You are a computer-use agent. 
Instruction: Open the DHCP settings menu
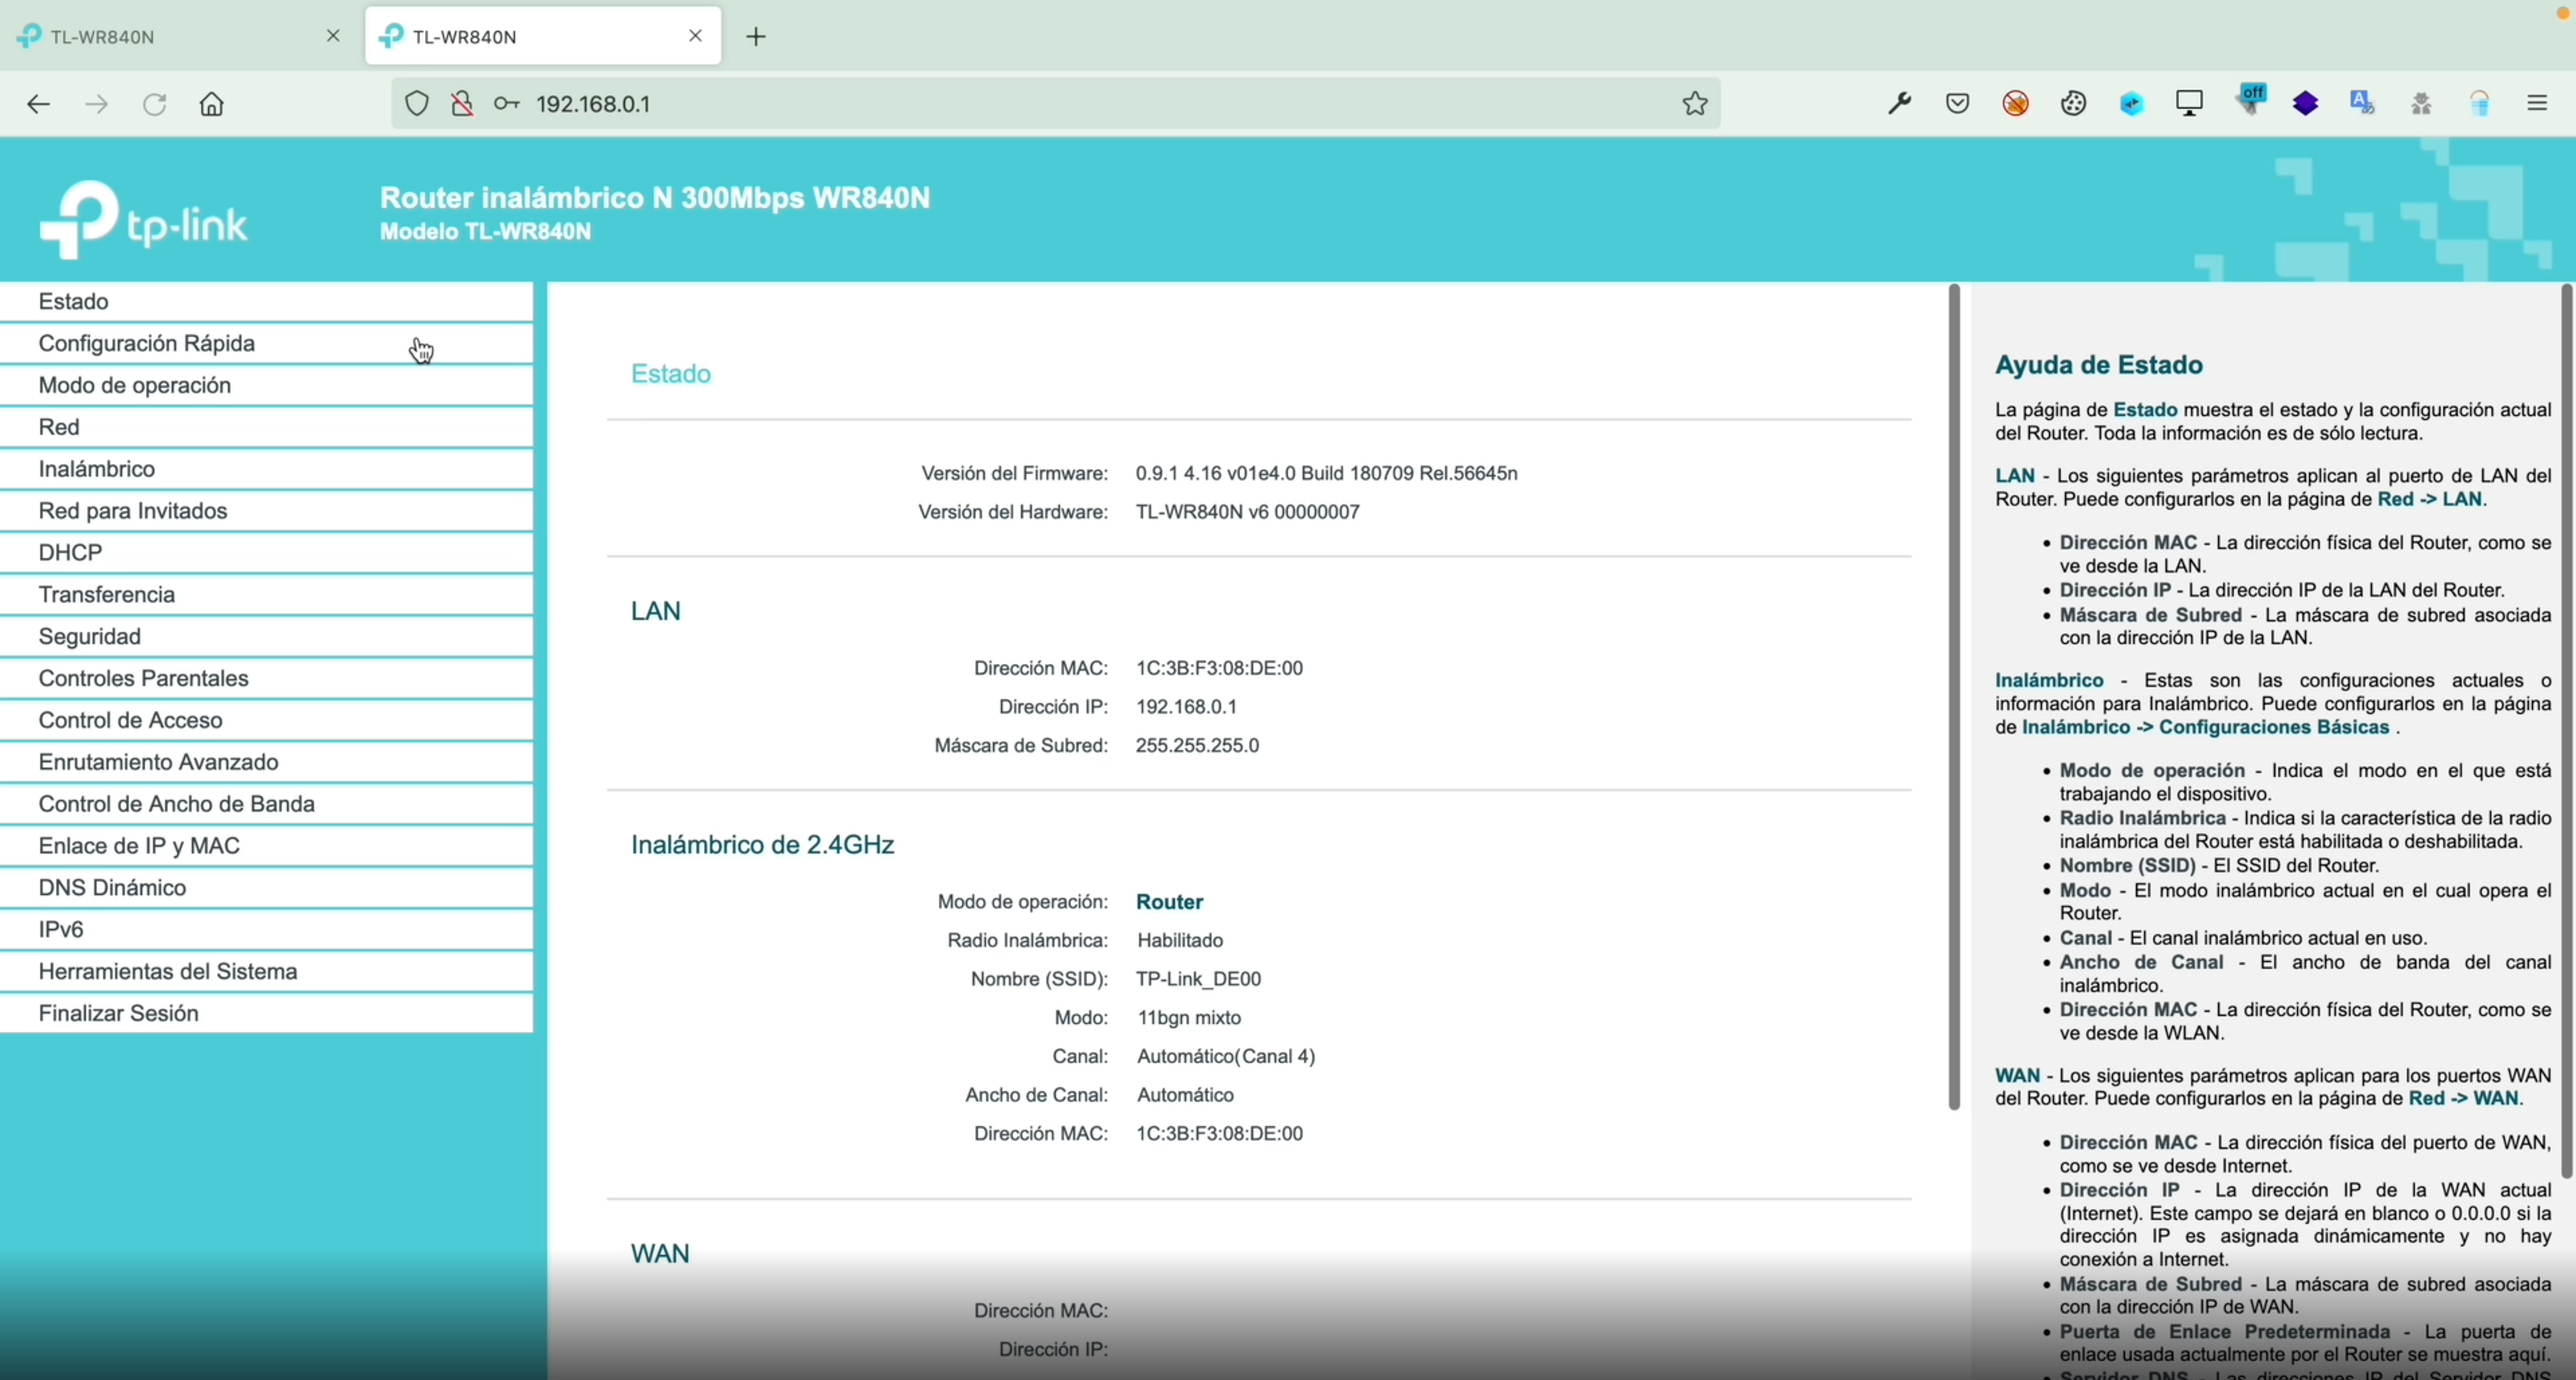266,553
